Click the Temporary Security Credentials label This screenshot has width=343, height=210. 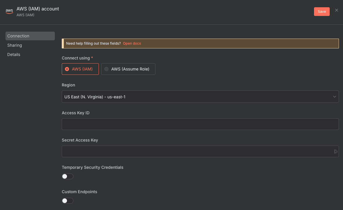point(92,167)
